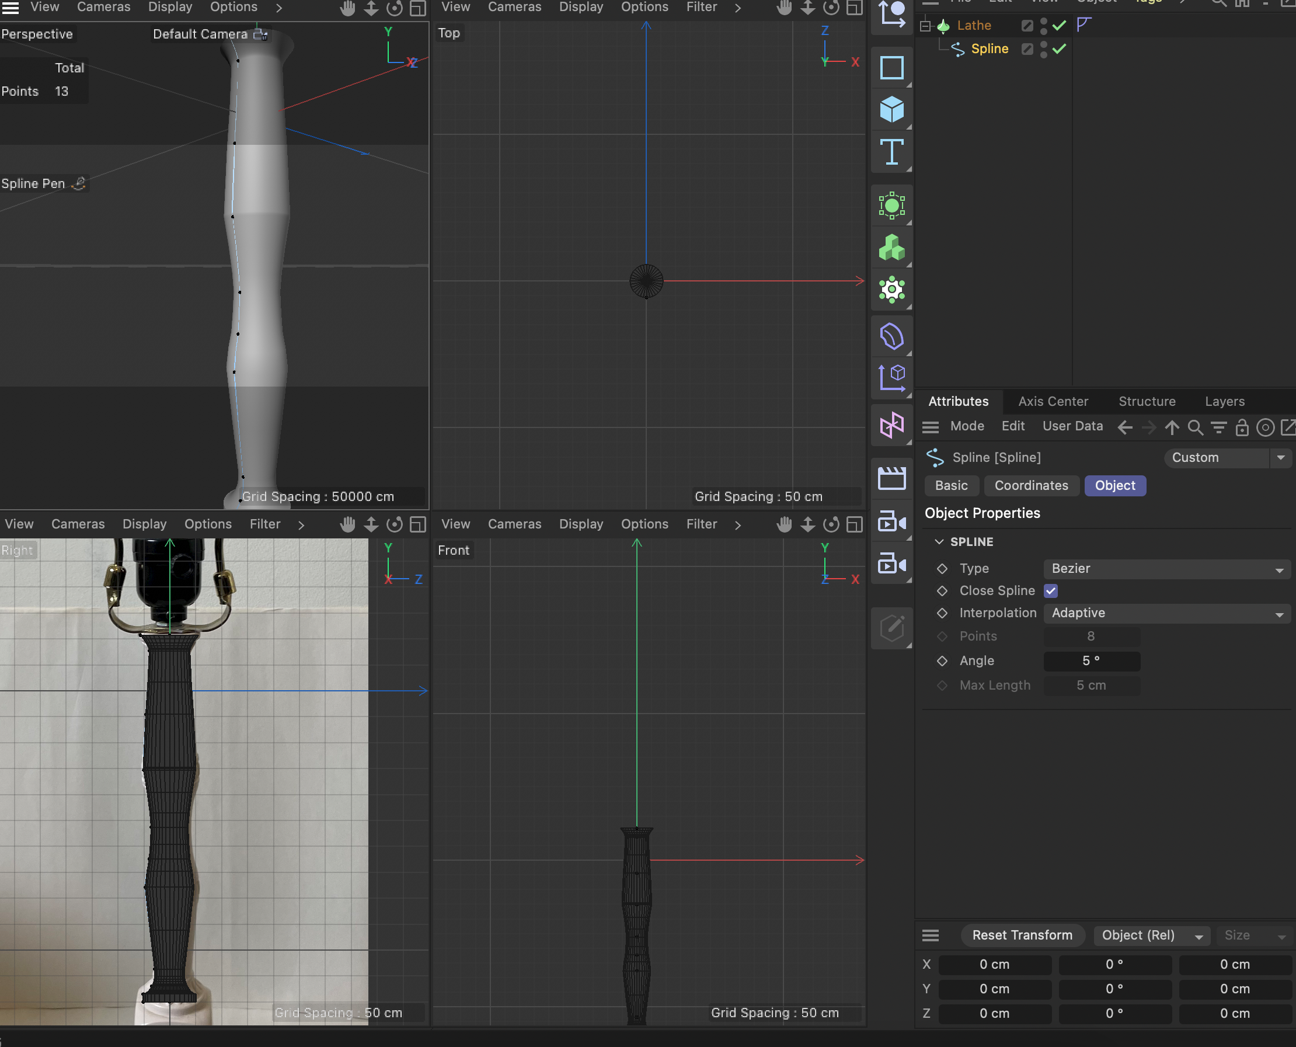The width and height of the screenshot is (1296, 1047).
Task: Click the Reset Transform button
Action: click(x=1022, y=935)
